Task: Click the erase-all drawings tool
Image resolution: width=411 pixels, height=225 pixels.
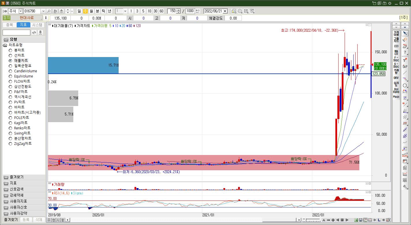Action: click(405, 46)
